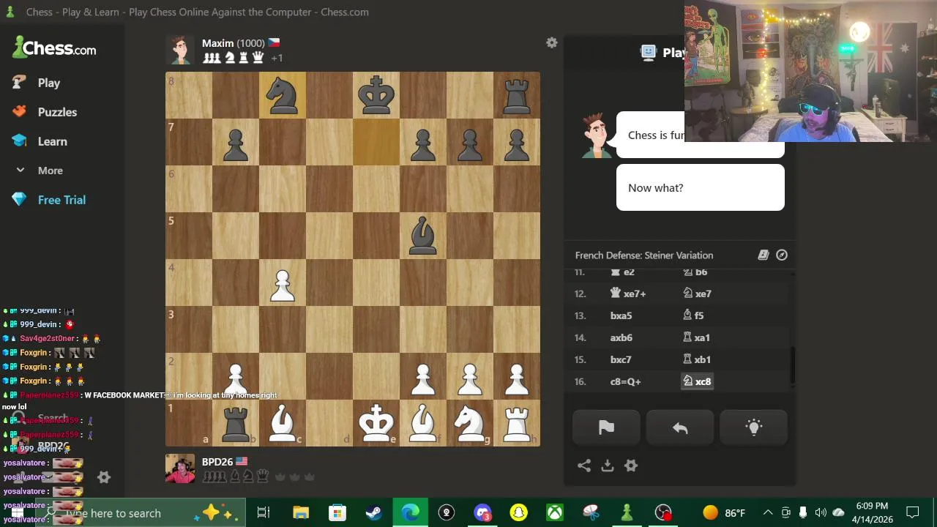Open the notifications center icon
Image resolution: width=937 pixels, height=527 pixels.
click(x=913, y=513)
